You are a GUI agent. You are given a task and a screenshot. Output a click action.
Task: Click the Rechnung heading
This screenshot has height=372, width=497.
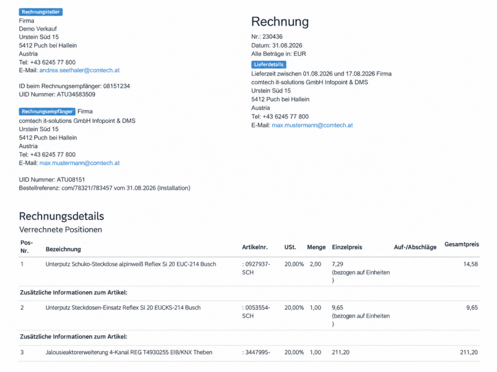pyautogui.click(x=280, y=21)
